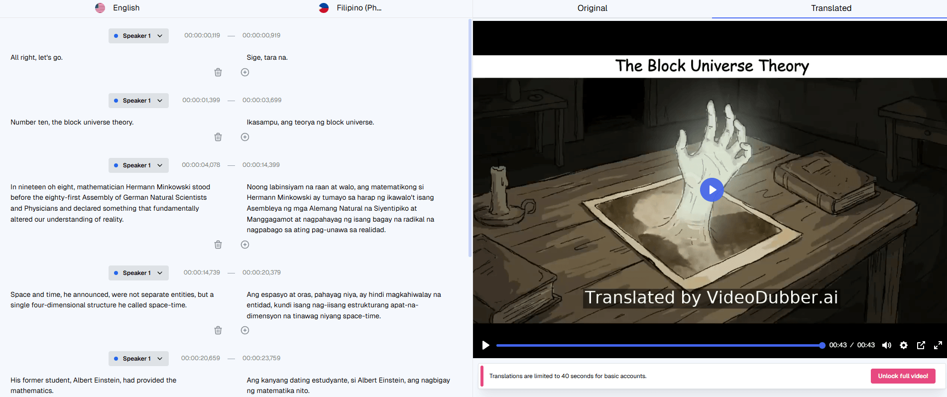Screen dimensions: 947x397
Task: Click English paragraph about Hermann Minkowski
Action: pyautogui.click(x=111, y=203)
